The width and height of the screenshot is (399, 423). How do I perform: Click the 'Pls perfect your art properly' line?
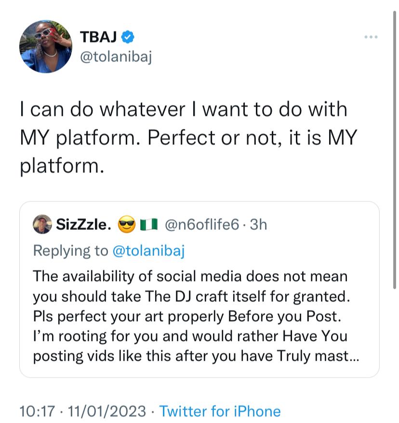pos(187,316)
